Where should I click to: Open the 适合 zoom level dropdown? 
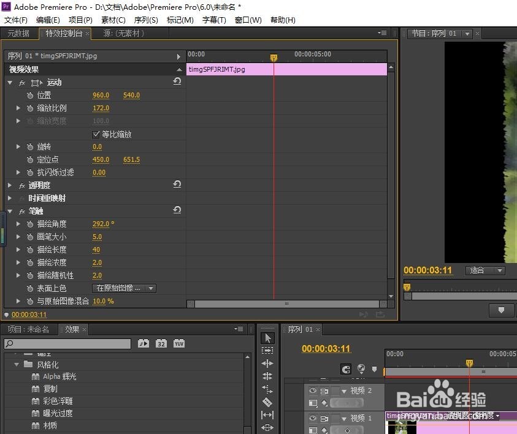(x=485, y=270)
